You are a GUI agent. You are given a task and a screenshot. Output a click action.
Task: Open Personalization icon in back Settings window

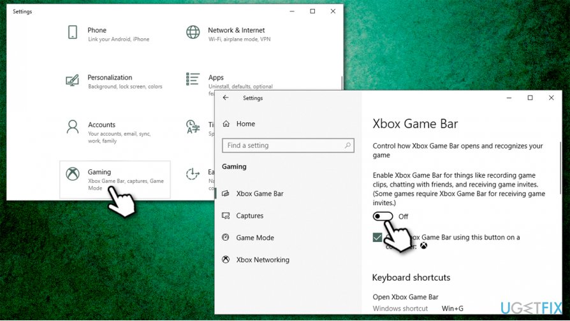(x=72, y=80)
